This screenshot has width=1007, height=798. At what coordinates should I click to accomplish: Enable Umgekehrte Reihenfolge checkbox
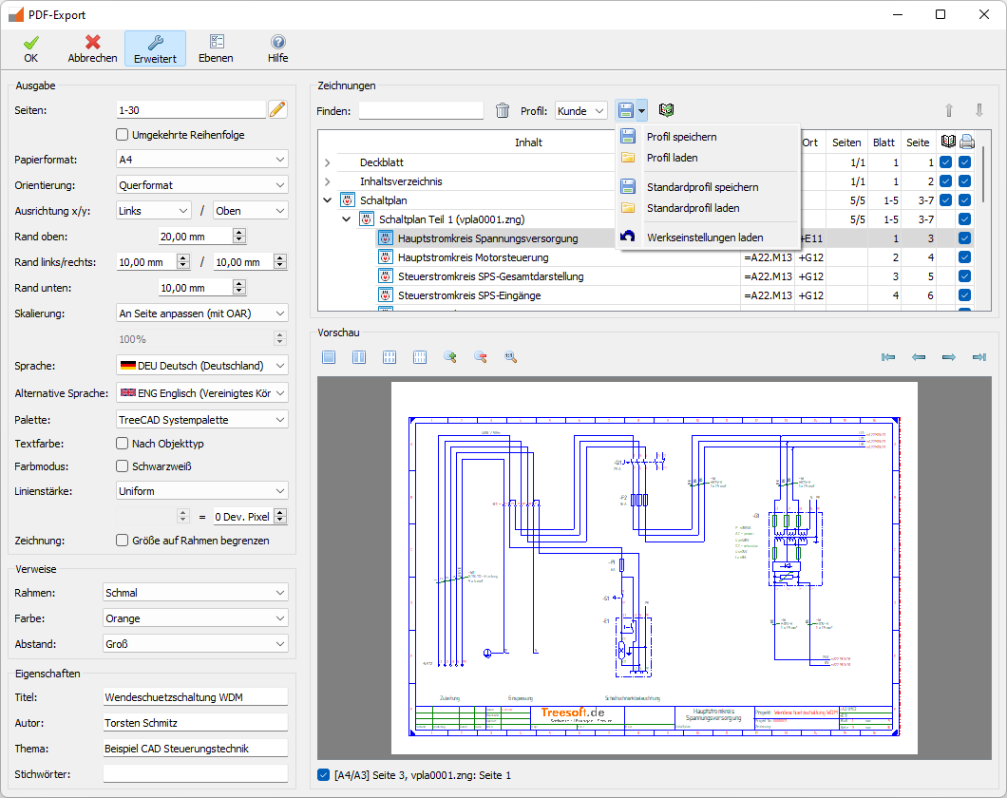[122, 135]
